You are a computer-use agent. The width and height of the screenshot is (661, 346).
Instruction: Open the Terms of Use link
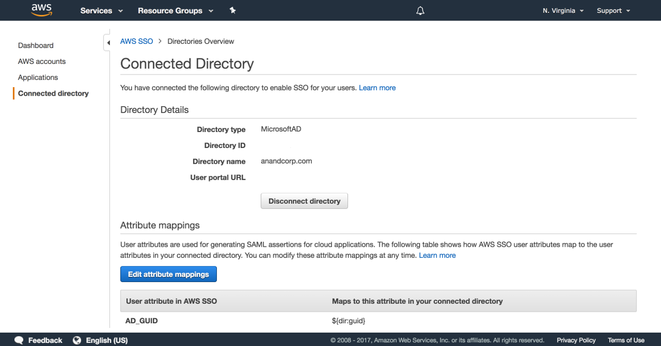click(x=626, y=340)
